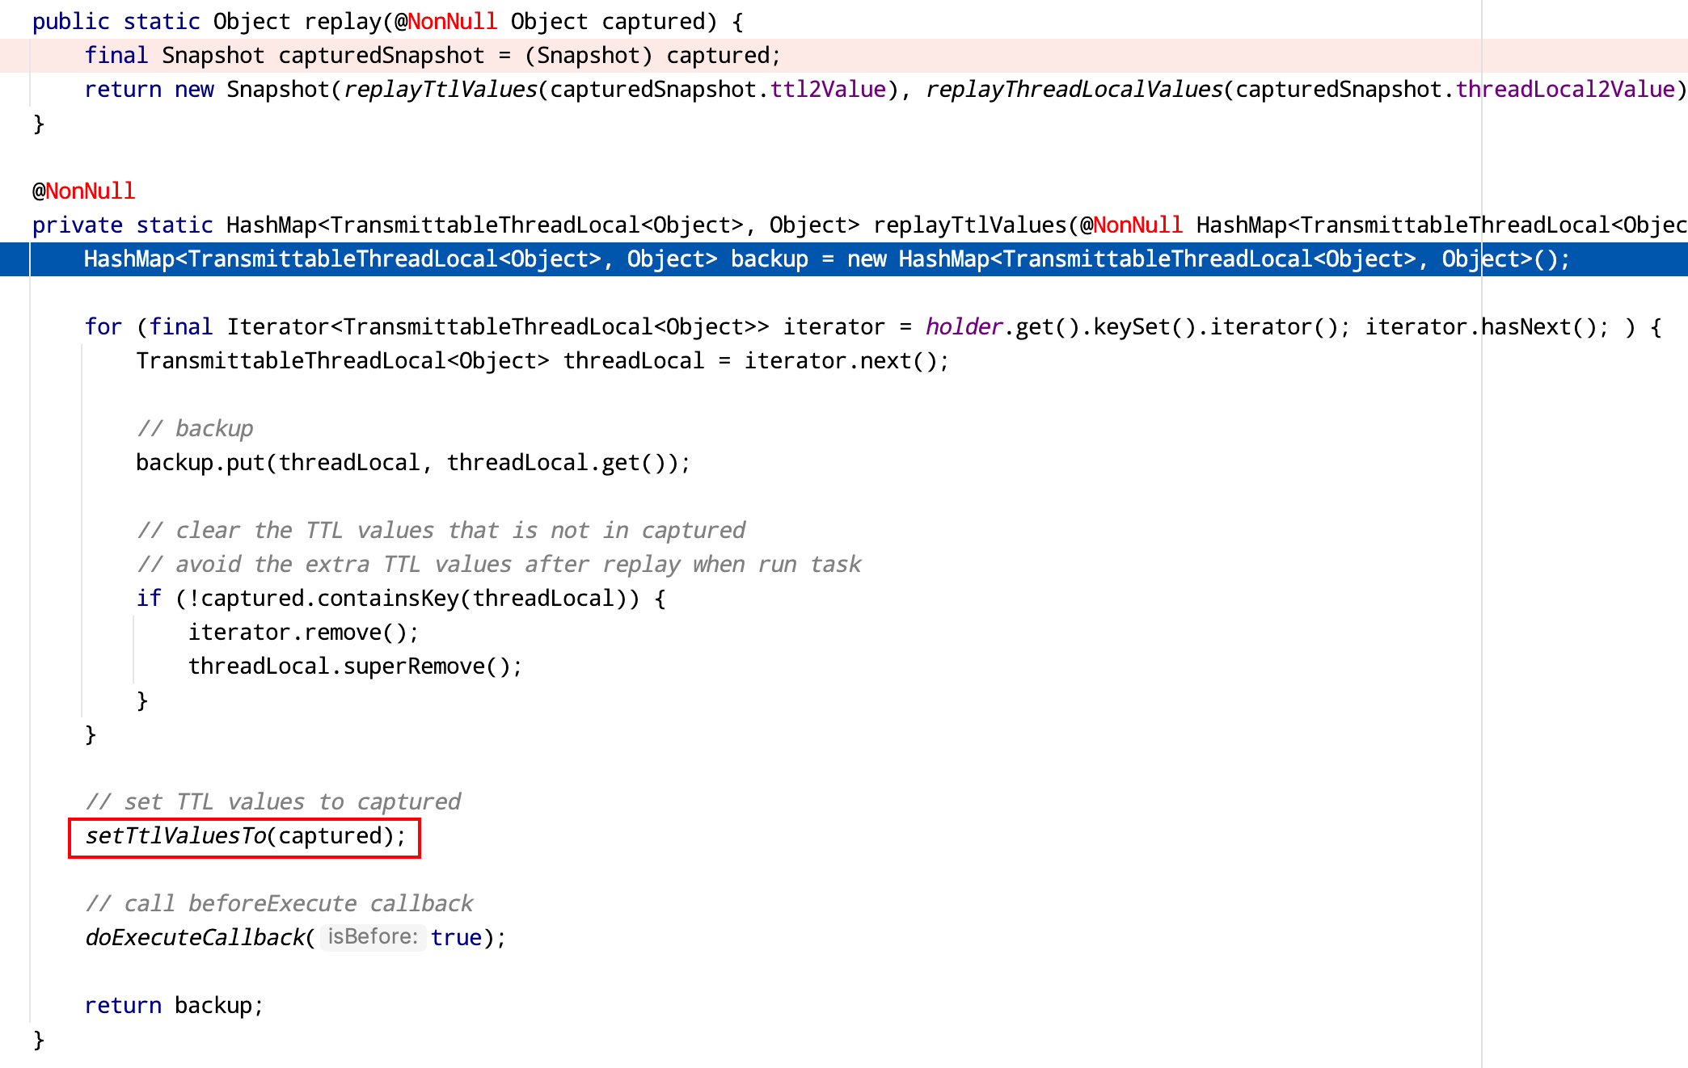Click the 'replayThreadLocalValues' method call
Screen dimensions: 1688x1068
pos(1074,90)
